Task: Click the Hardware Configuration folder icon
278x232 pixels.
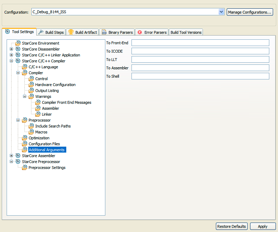Action: 31,85
